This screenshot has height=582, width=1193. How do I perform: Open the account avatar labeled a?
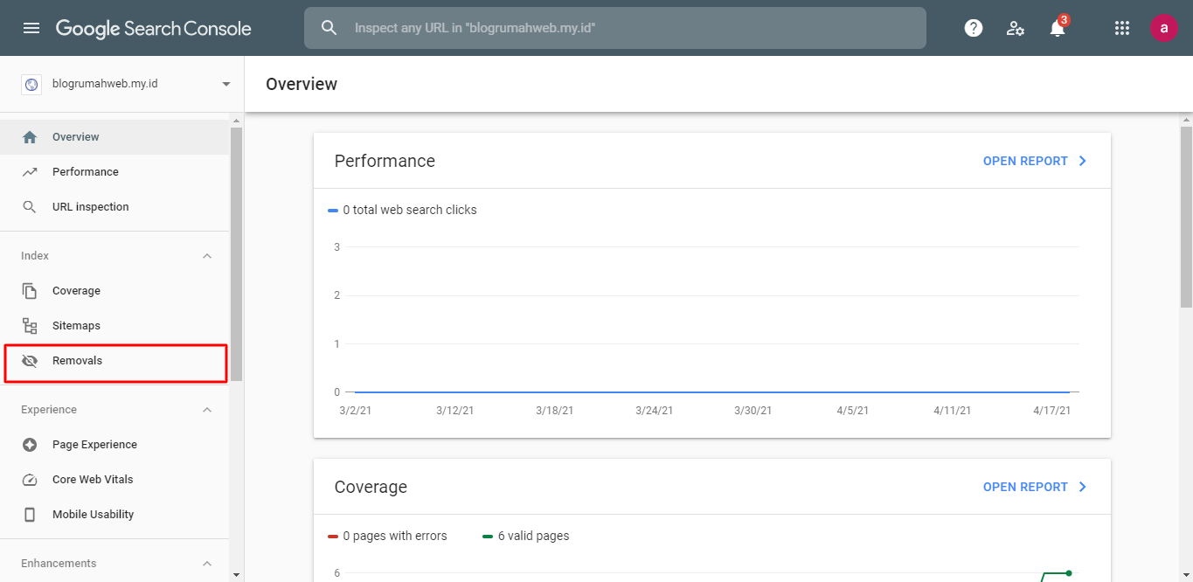click(1163, 28)
